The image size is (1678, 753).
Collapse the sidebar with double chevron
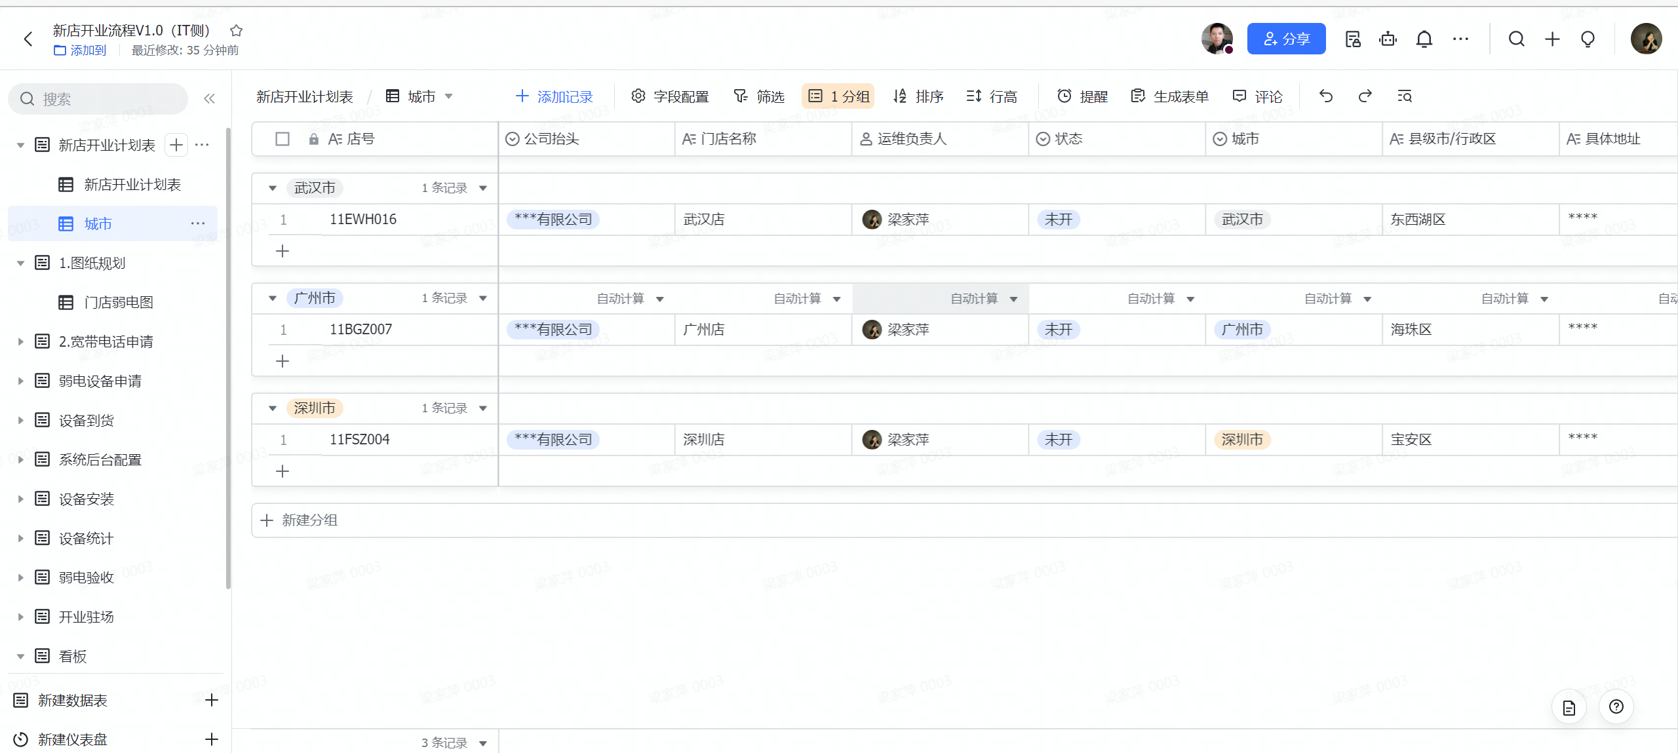click(209, 99)
